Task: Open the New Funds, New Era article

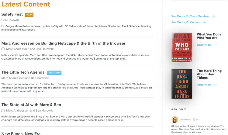Action: [x=21, y=133]
